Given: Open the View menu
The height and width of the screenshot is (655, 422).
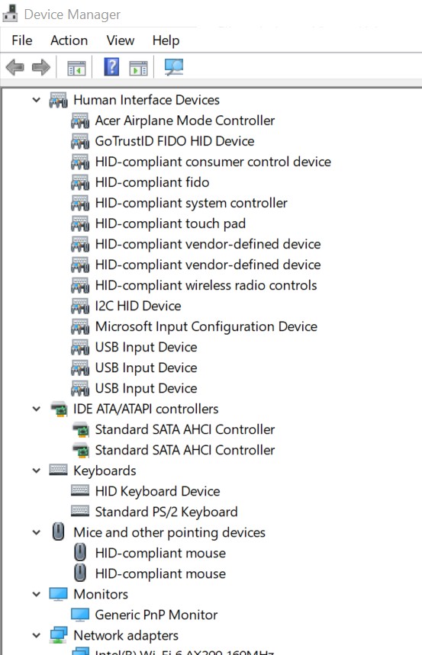Looking at the screenshot, I should [x=121, y=40].
